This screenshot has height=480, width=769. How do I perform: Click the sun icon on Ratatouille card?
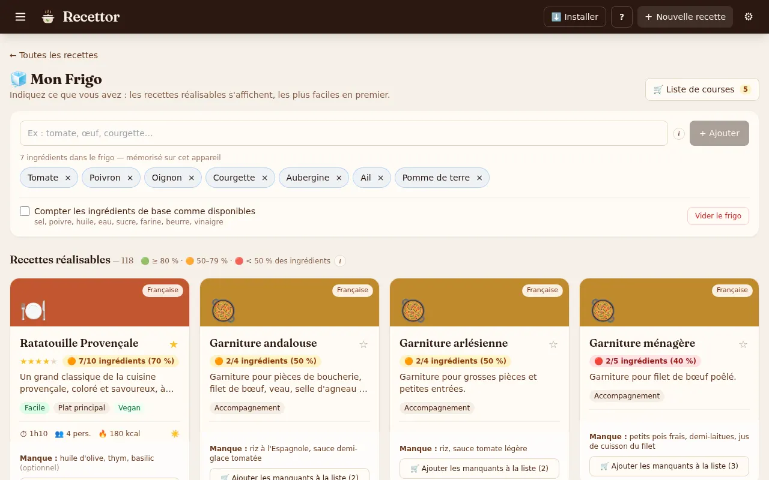coord(175,434)
